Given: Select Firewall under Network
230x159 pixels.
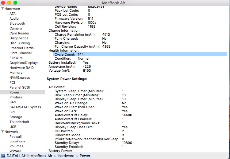Looking at the screenshot, I should 15,137.
